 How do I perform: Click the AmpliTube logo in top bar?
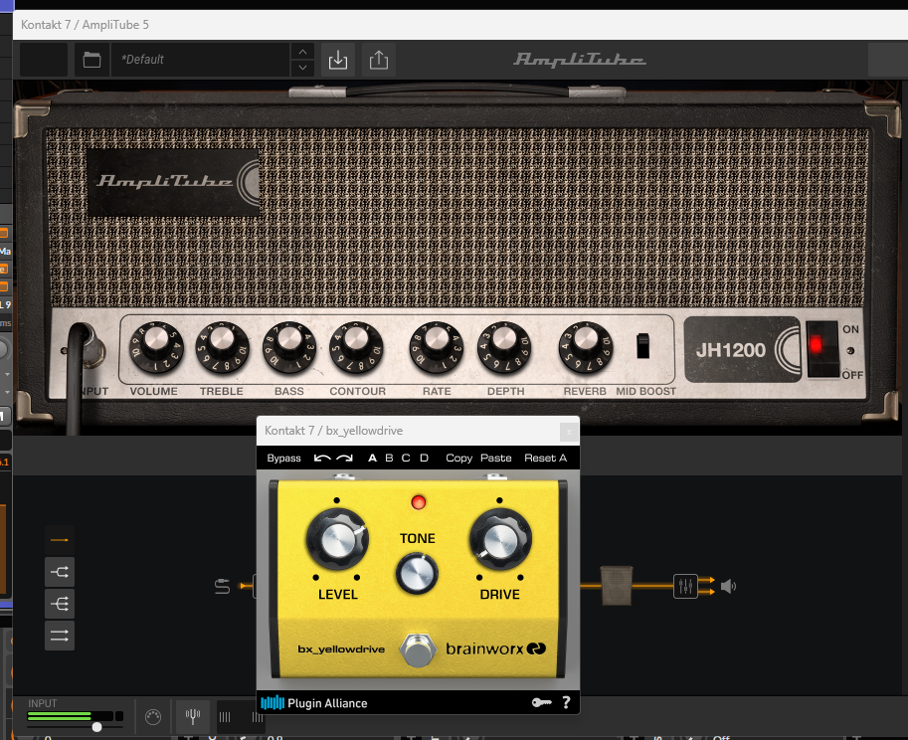click(x=580, y=59)
